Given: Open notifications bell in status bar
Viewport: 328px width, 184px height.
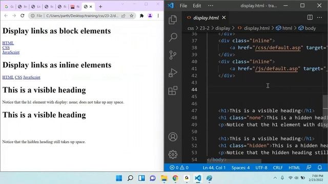Looking at the screenshot, I should [x=320, y=168].
